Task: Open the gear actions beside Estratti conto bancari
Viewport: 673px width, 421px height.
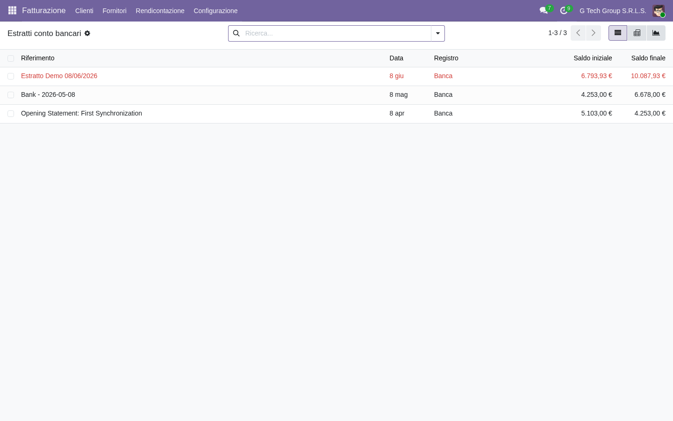Action: pos(87,33)
